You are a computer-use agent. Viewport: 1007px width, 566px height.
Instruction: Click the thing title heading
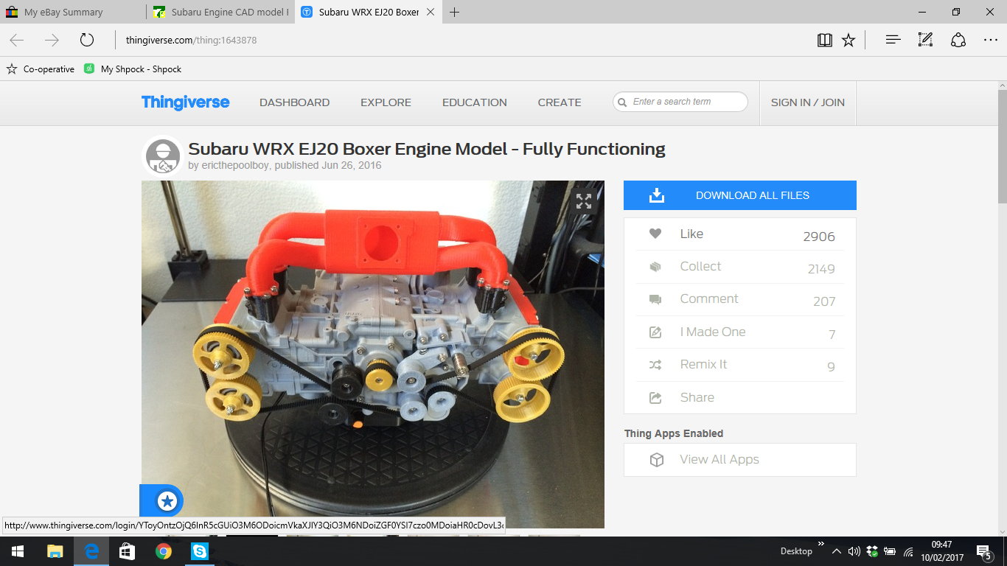coord(427,149)
